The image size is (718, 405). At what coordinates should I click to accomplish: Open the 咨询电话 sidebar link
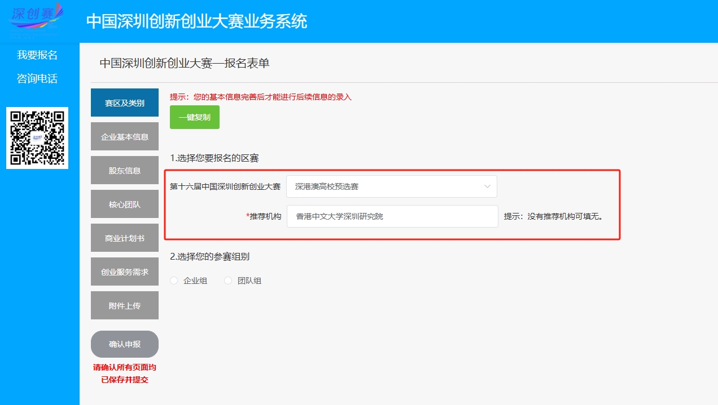[37, 79]
